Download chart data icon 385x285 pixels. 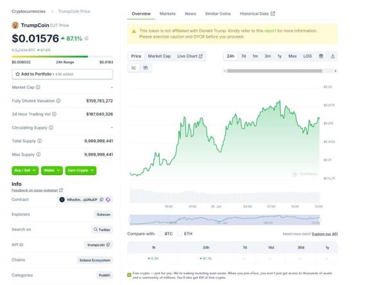[x=332, y=56]
